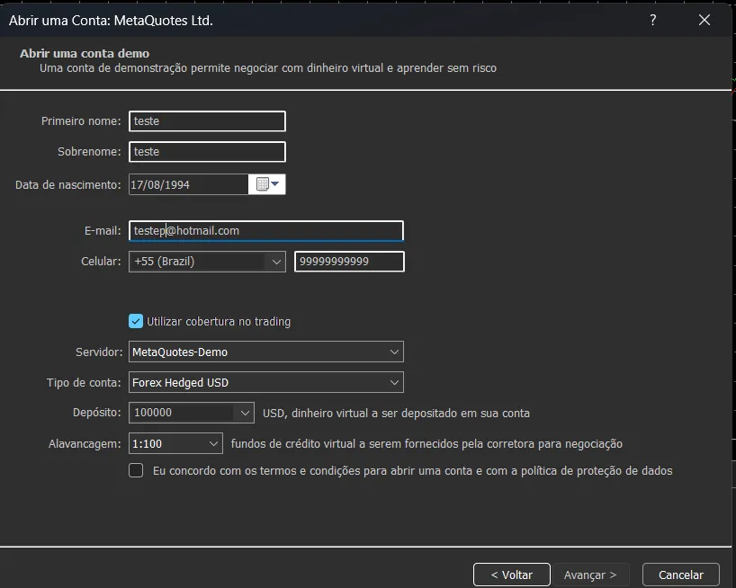Close the Abrir uma Conta dialog

pyautogui.click(x=705, y=20)
